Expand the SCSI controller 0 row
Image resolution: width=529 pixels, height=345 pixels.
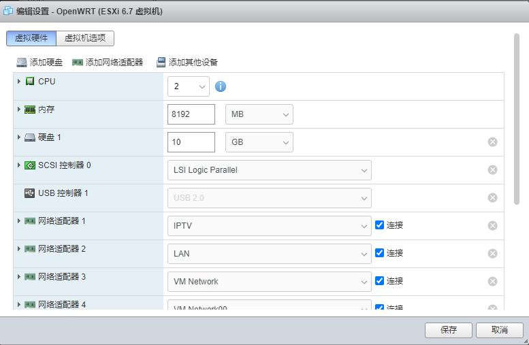click(19, 165)
